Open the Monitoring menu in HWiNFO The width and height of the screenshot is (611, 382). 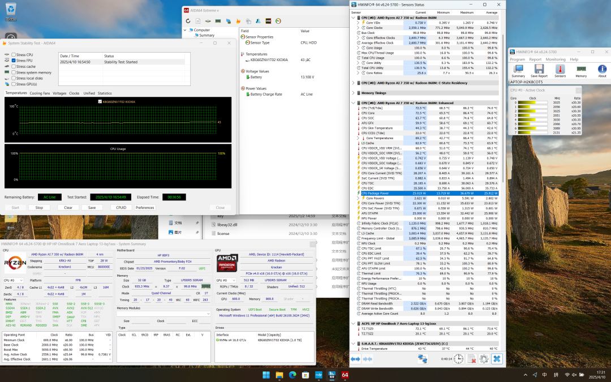[x=556, y=59]
